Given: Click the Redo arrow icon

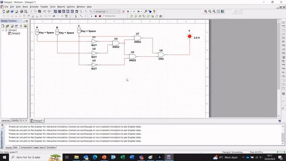Looking at the screenshot, I should coord(49,12).
